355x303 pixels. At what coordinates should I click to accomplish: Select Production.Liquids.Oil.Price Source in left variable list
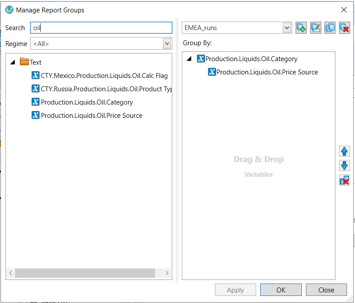(91, 116)
